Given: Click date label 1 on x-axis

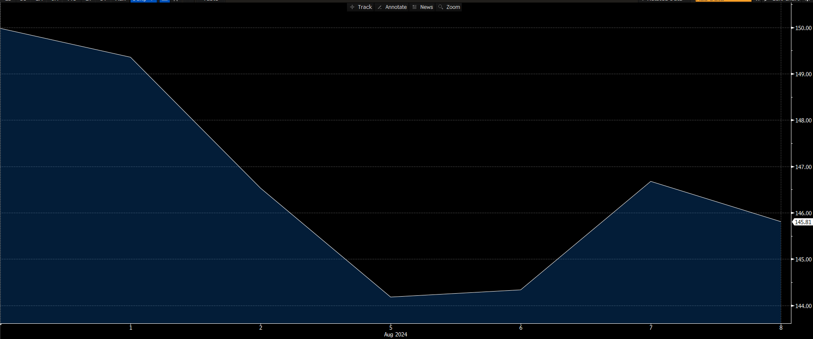Looking at the screenshot, I should tap(130, 328).
